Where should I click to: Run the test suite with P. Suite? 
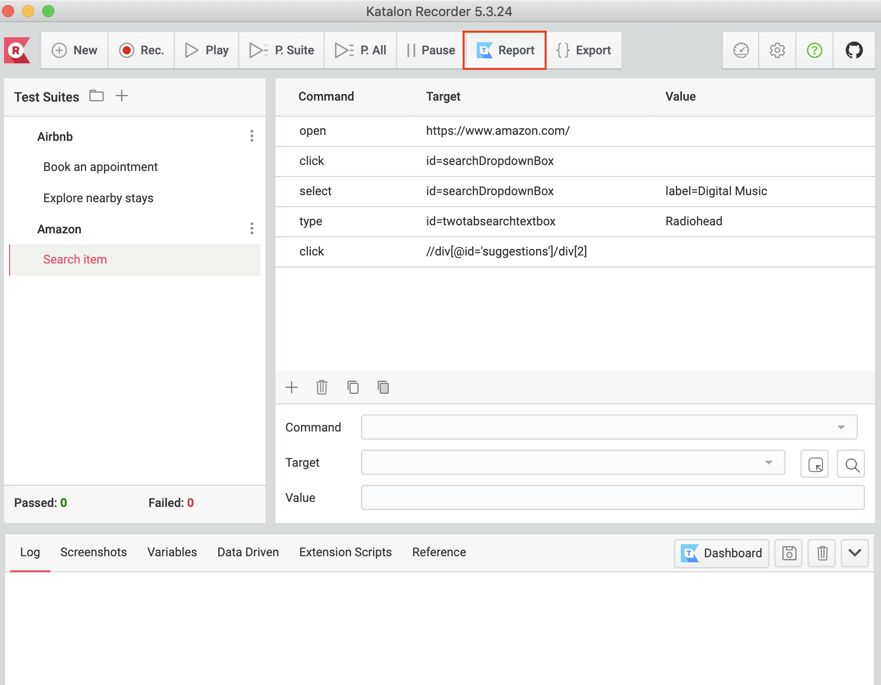pos(282,50)
